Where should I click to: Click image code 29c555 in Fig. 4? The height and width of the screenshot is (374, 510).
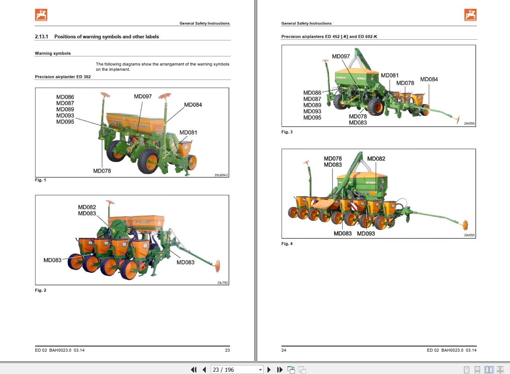pyautogui.click(x=469, y=235)
